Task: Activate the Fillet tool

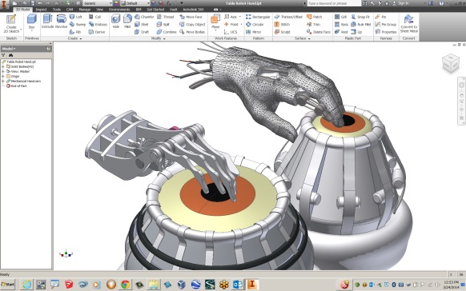Action: [x=127, y=21]
